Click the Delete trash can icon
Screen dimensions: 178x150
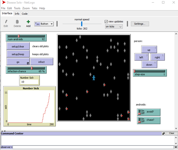point(17,22)
